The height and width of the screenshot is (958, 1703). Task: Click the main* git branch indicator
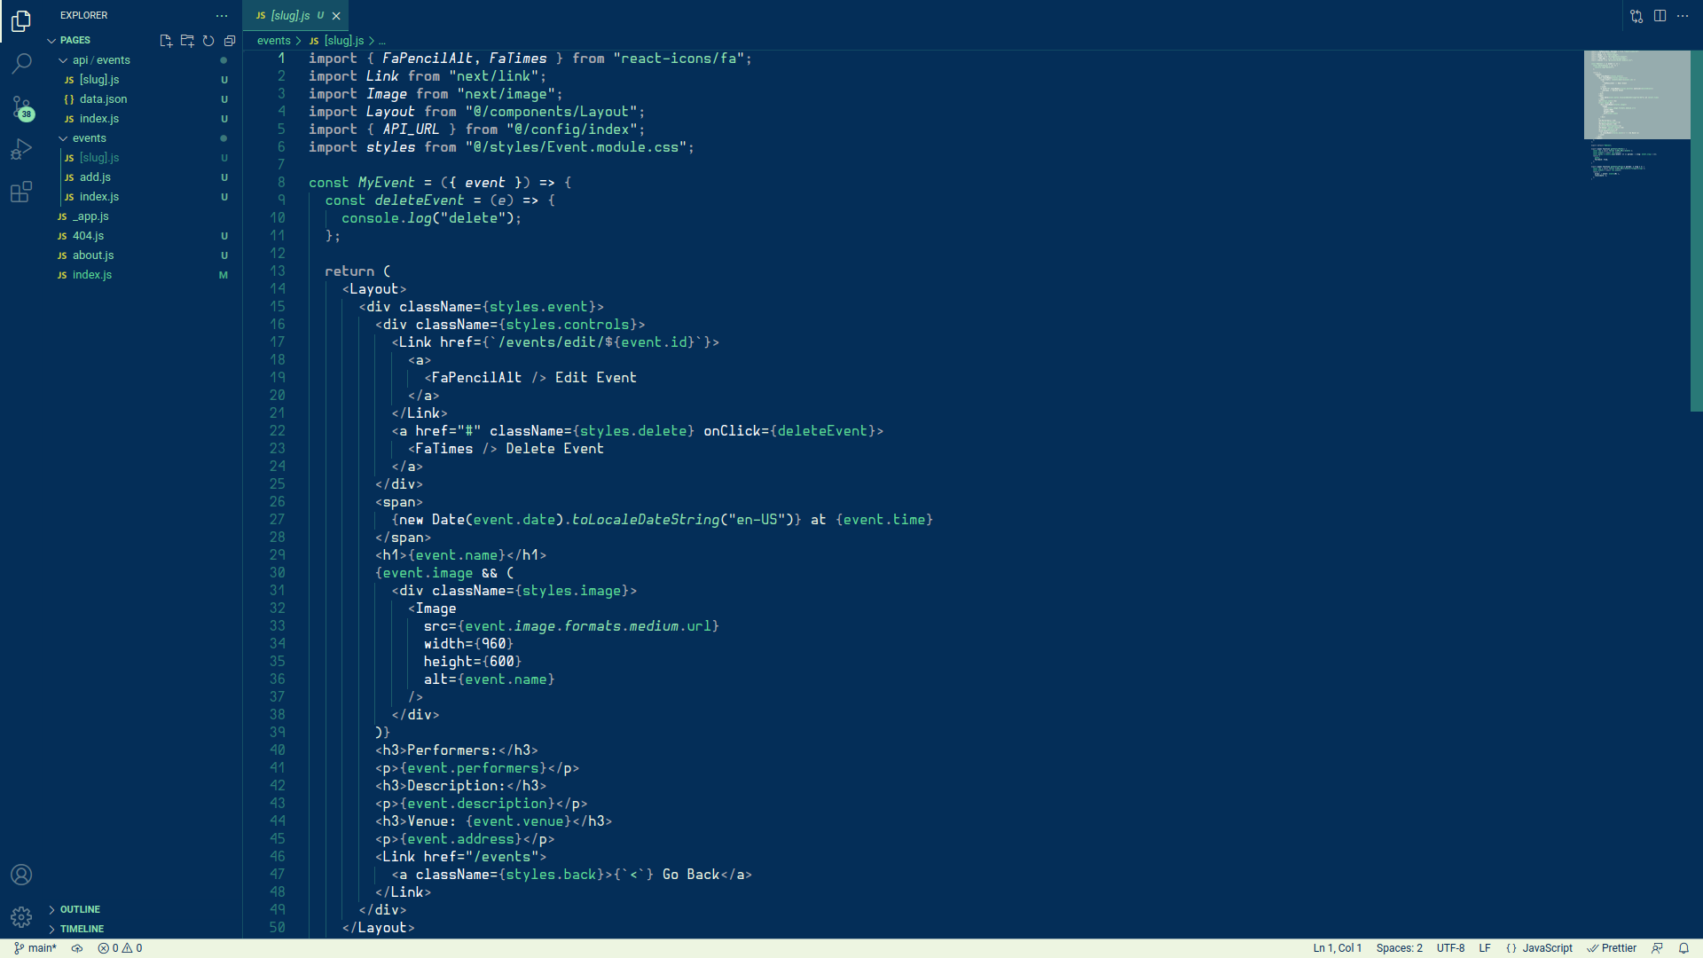(35, 948)
